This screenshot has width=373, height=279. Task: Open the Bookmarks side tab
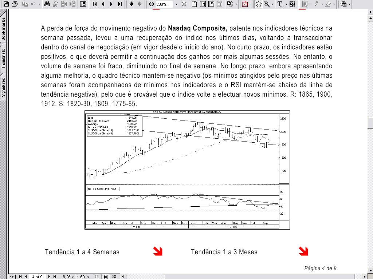3,29
